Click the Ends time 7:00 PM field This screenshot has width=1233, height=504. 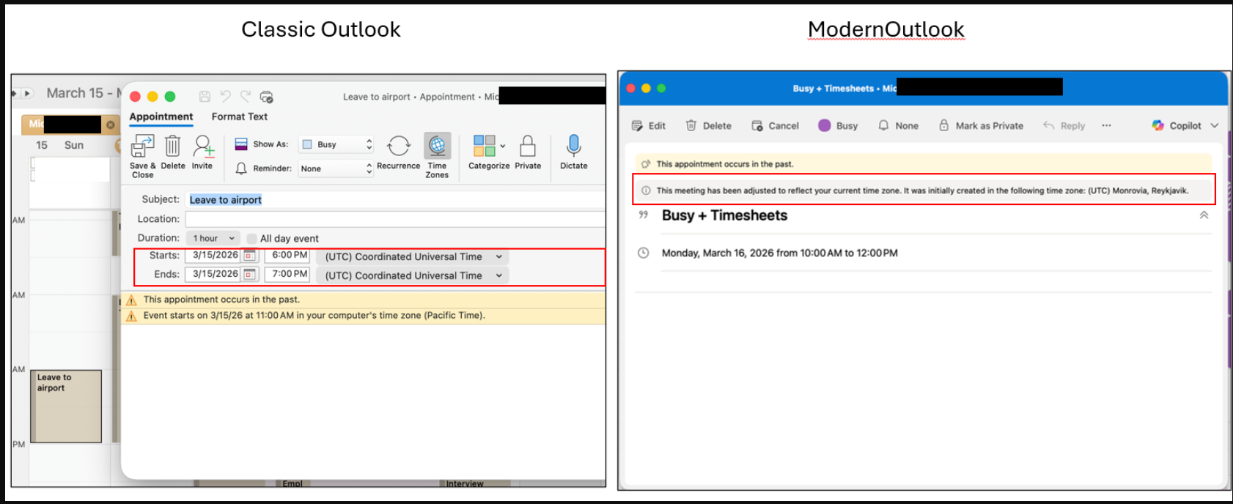[x=287, y=274]
